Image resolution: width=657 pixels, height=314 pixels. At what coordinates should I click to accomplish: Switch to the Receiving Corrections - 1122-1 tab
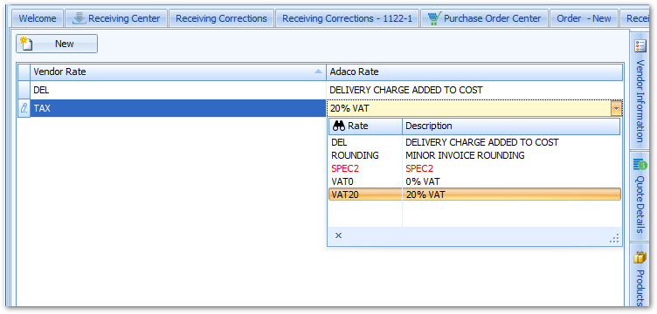coord(347,18)
